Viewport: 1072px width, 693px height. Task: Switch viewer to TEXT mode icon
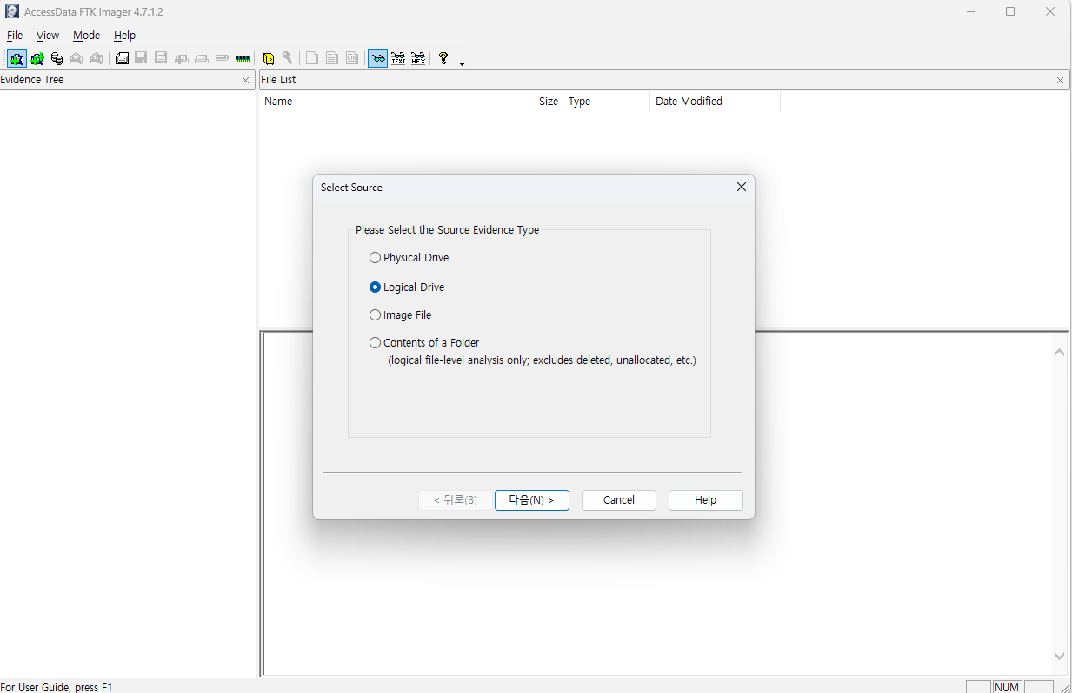(398, 58)
